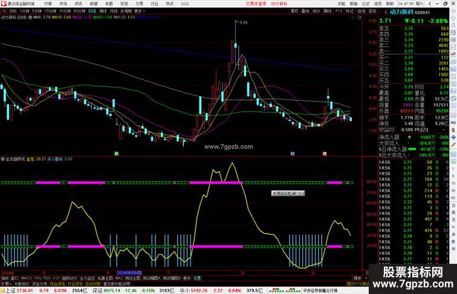Viewport: 457px width, 294px height.
Task: Select the MA2 indicator tab
Action: coord(118,278)
